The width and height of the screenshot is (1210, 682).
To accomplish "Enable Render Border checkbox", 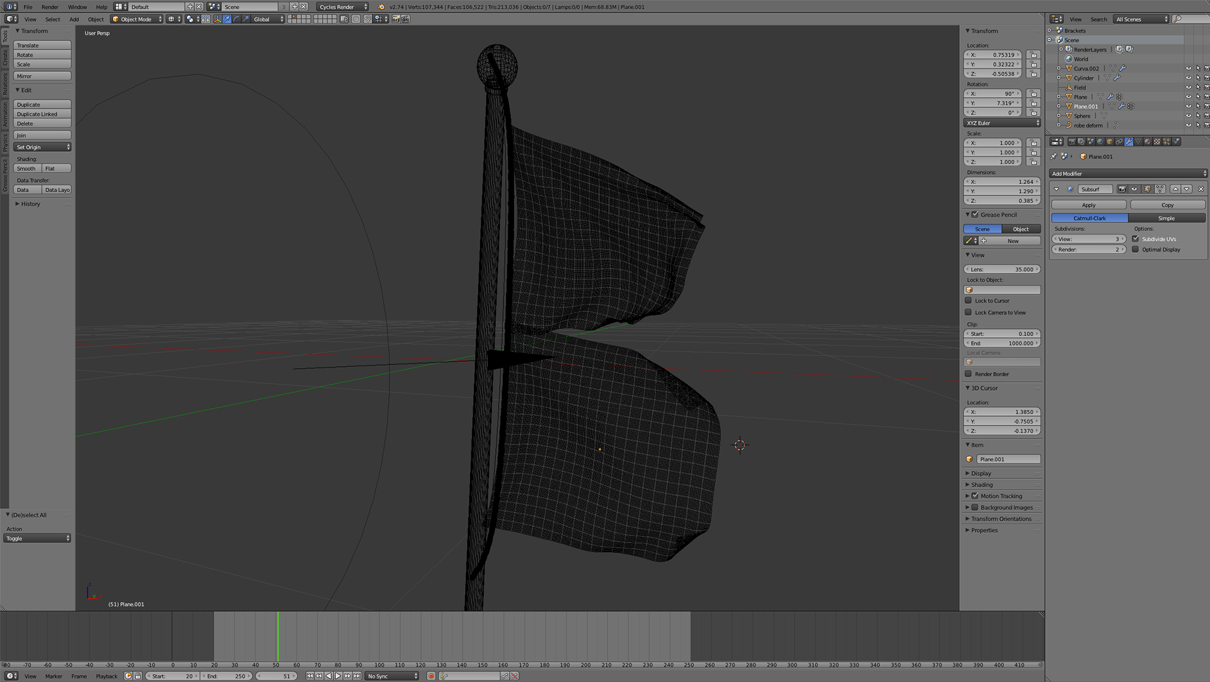I will tap(969, 374).
